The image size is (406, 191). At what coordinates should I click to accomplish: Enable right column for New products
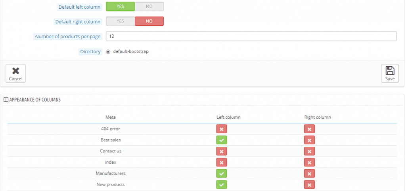click(309, 185)
